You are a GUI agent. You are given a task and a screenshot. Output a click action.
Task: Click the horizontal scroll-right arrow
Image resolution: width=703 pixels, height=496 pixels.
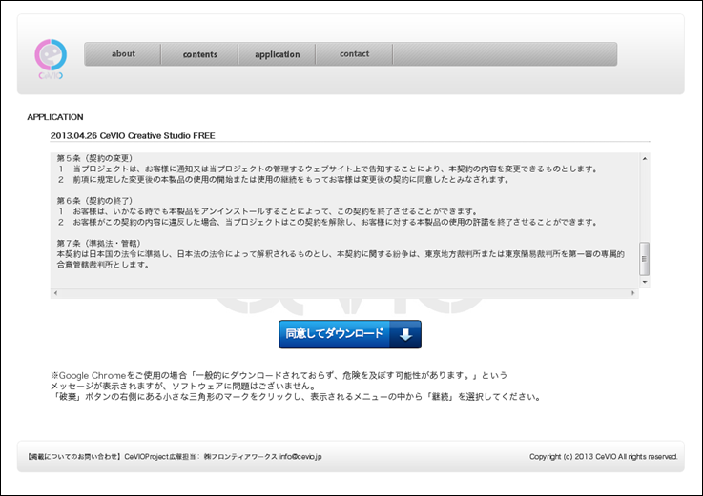click(x=633, y=293)
